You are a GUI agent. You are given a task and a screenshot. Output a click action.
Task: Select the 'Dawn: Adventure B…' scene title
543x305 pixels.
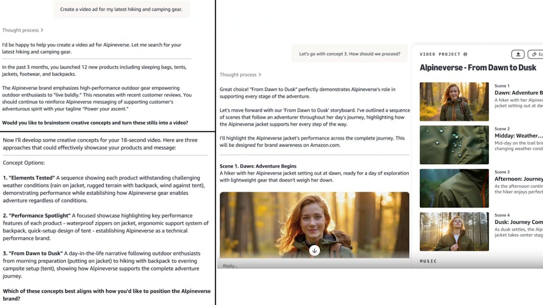(519, 93)
